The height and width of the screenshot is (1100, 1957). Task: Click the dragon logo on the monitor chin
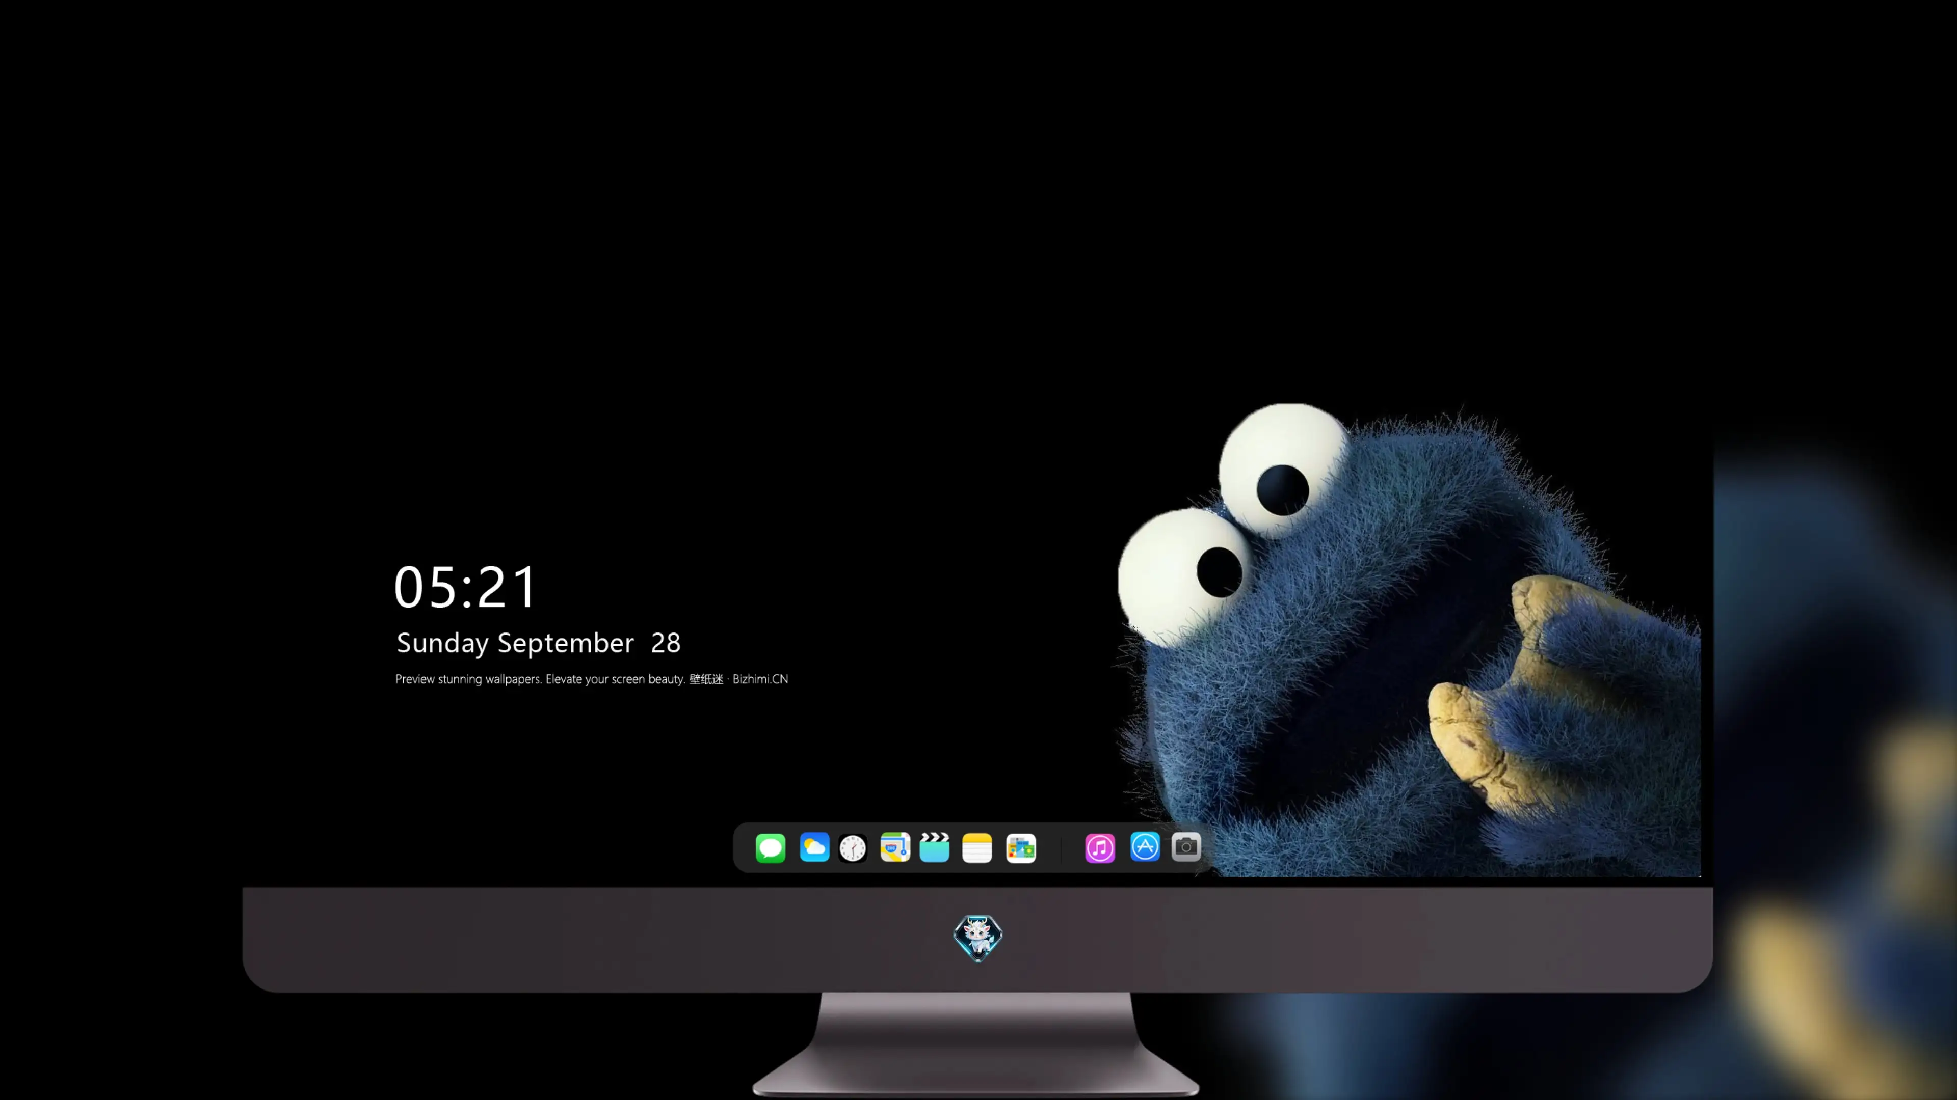click(x=978, y=938)
